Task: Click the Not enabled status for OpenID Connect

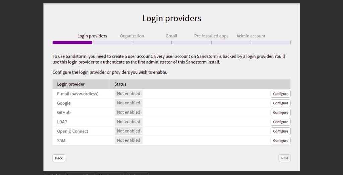Action: 129,131
